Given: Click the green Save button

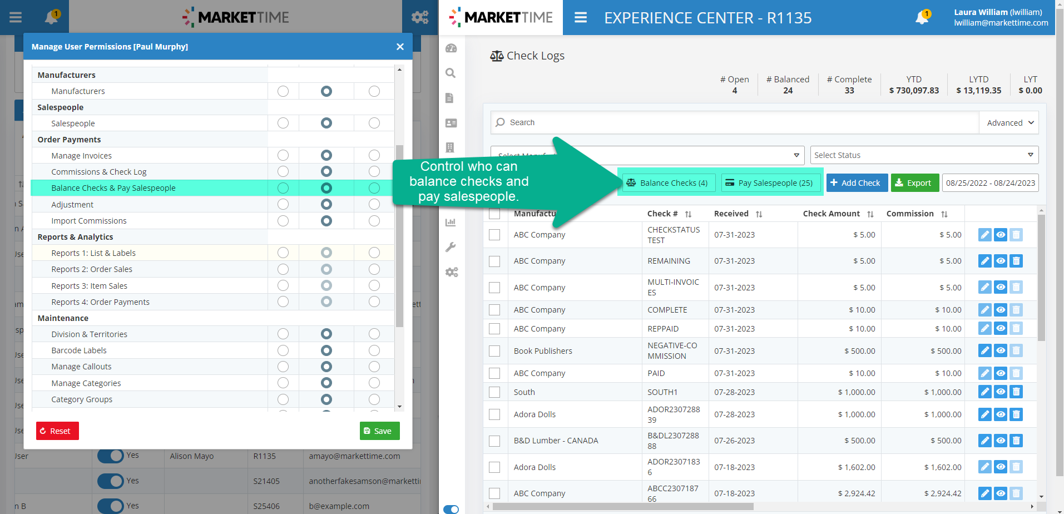Looking at the screenshot, I should (x=379, y=431).
